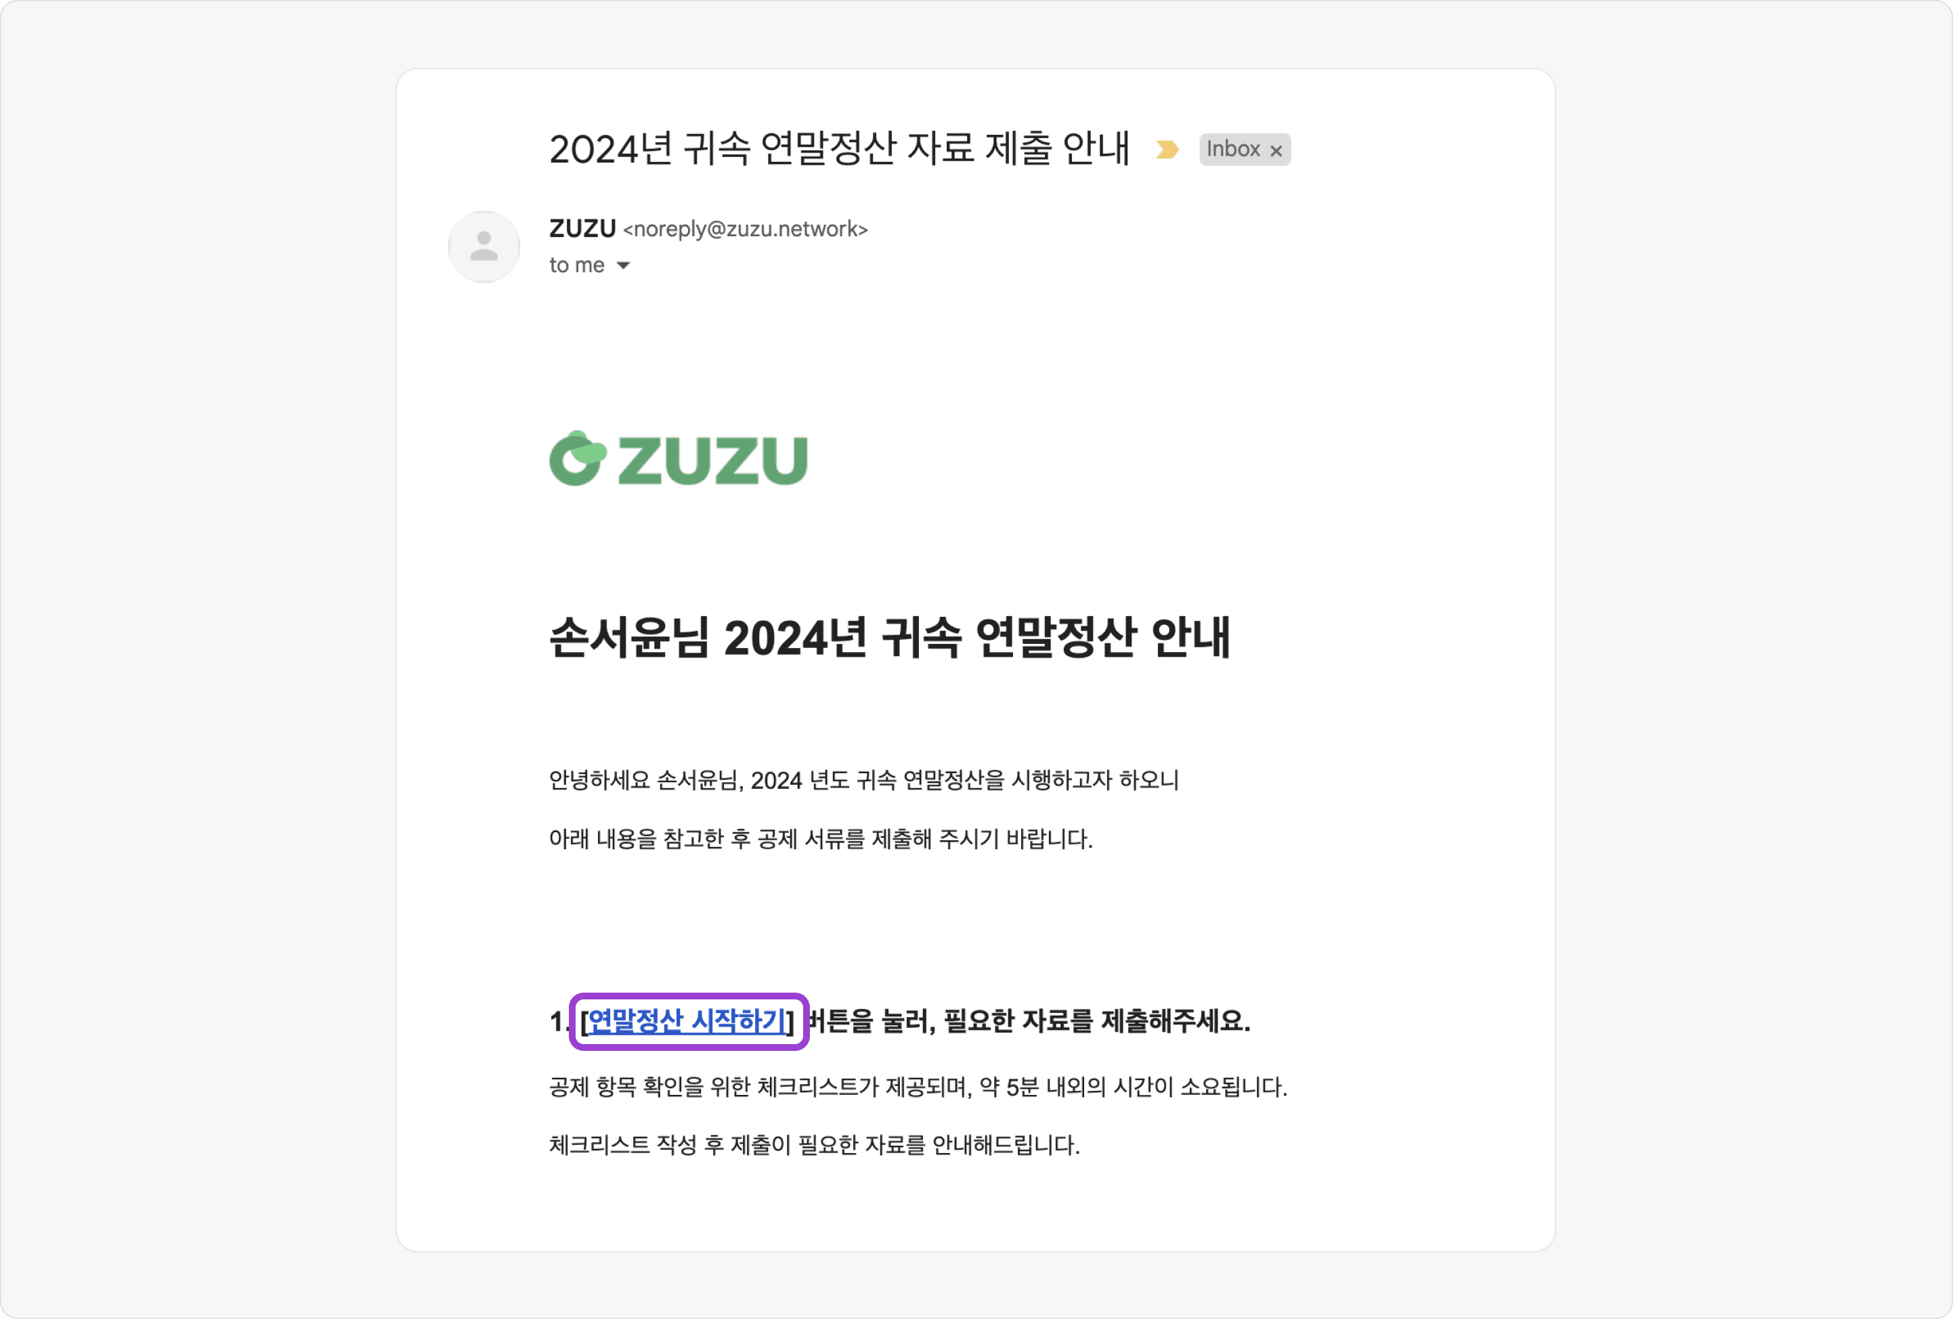Click the step number 1. before the link
This screenshot has height=1319, width=1953.
[x=559, y=1022]
